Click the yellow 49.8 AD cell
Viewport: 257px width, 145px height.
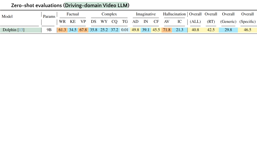[135, 30]
